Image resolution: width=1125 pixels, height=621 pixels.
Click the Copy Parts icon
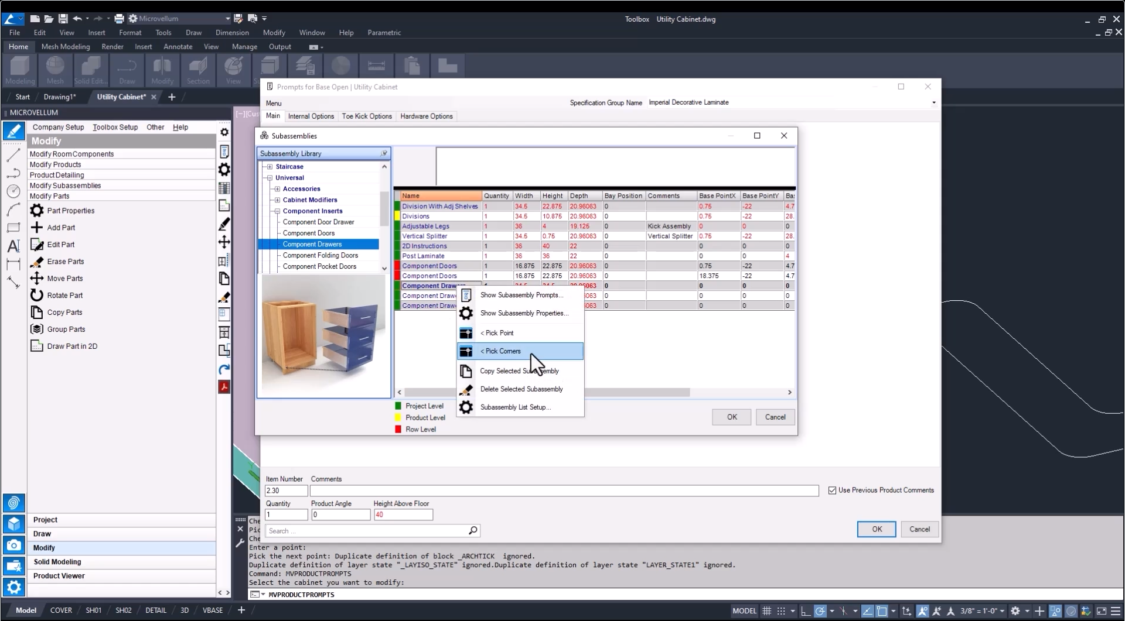click(37, 313)
